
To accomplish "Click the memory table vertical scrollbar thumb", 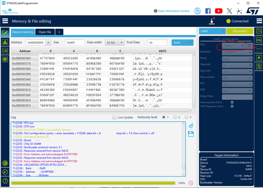I will (x=194, y=101).
